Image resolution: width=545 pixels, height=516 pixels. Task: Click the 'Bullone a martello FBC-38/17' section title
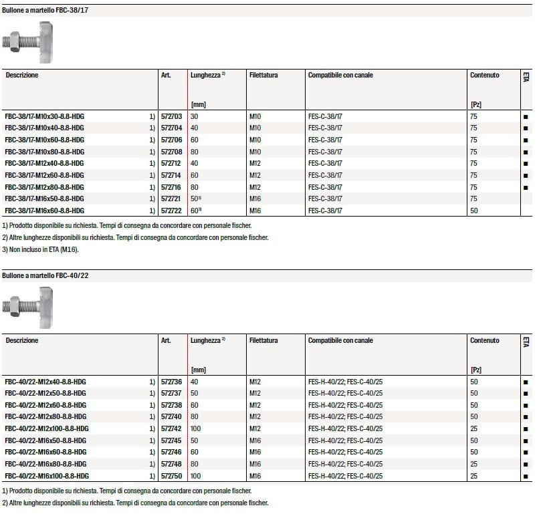tap(44, 11)
